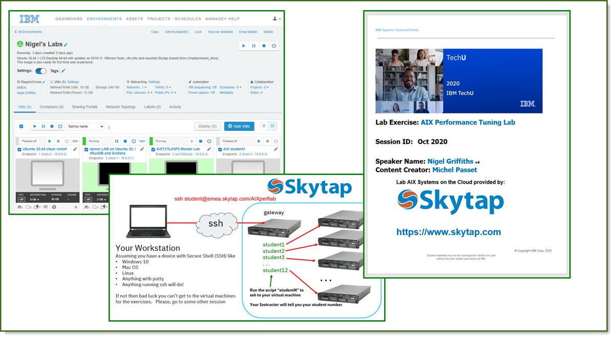Toggle the environment Settings switch
The height and width of the screenshot is (338, 614).
41,71
